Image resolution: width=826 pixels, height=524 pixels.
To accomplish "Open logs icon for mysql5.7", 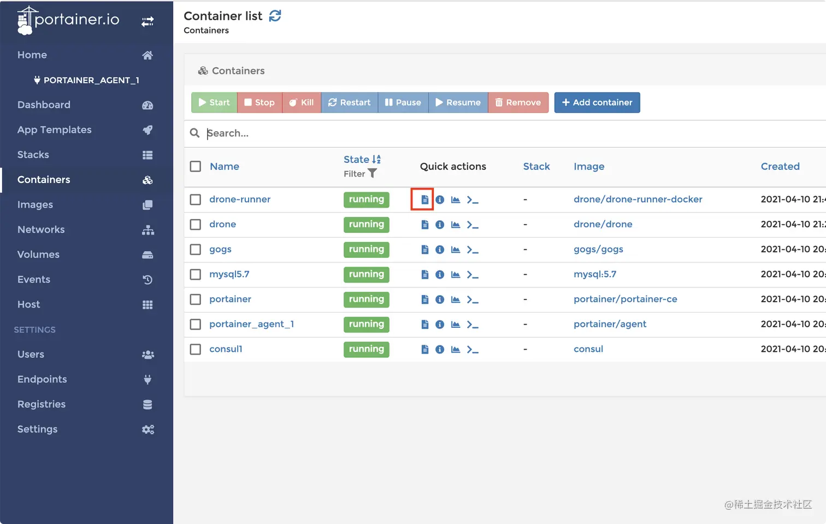I will (x=424, y=275).
